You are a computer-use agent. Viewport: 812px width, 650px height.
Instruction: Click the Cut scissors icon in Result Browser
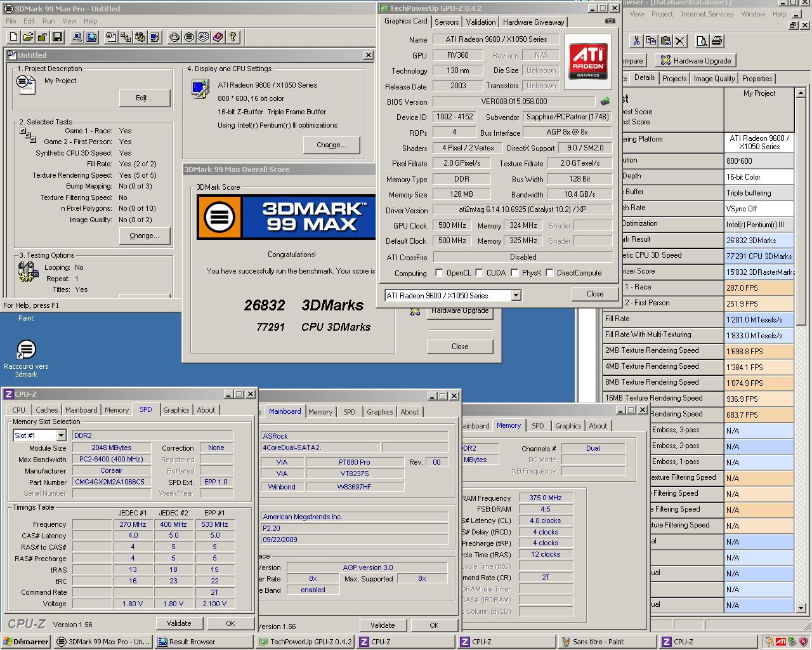(636, 41)
